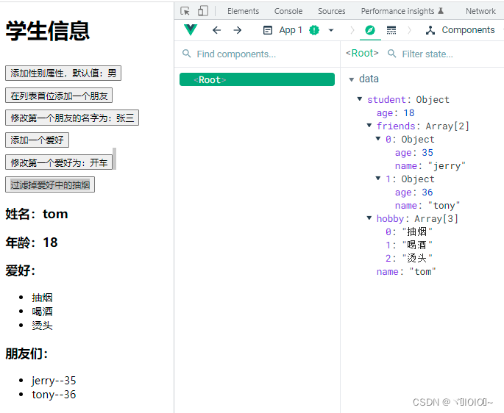Click 过滤掉爱好中的抽烟 button
This screenshot has width=504, height=413.
50,184
